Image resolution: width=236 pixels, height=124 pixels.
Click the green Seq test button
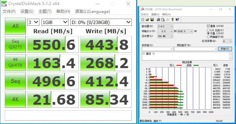click(15, 81)
